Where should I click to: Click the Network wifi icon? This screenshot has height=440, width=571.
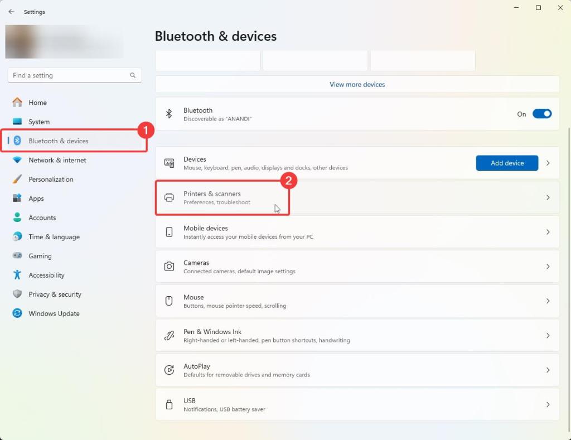(x=17, y=160)
